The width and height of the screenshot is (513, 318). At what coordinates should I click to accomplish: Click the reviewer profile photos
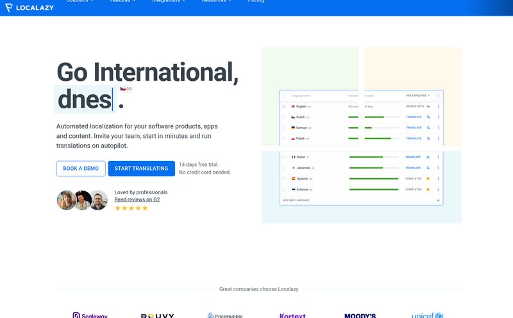coord(82,200)
